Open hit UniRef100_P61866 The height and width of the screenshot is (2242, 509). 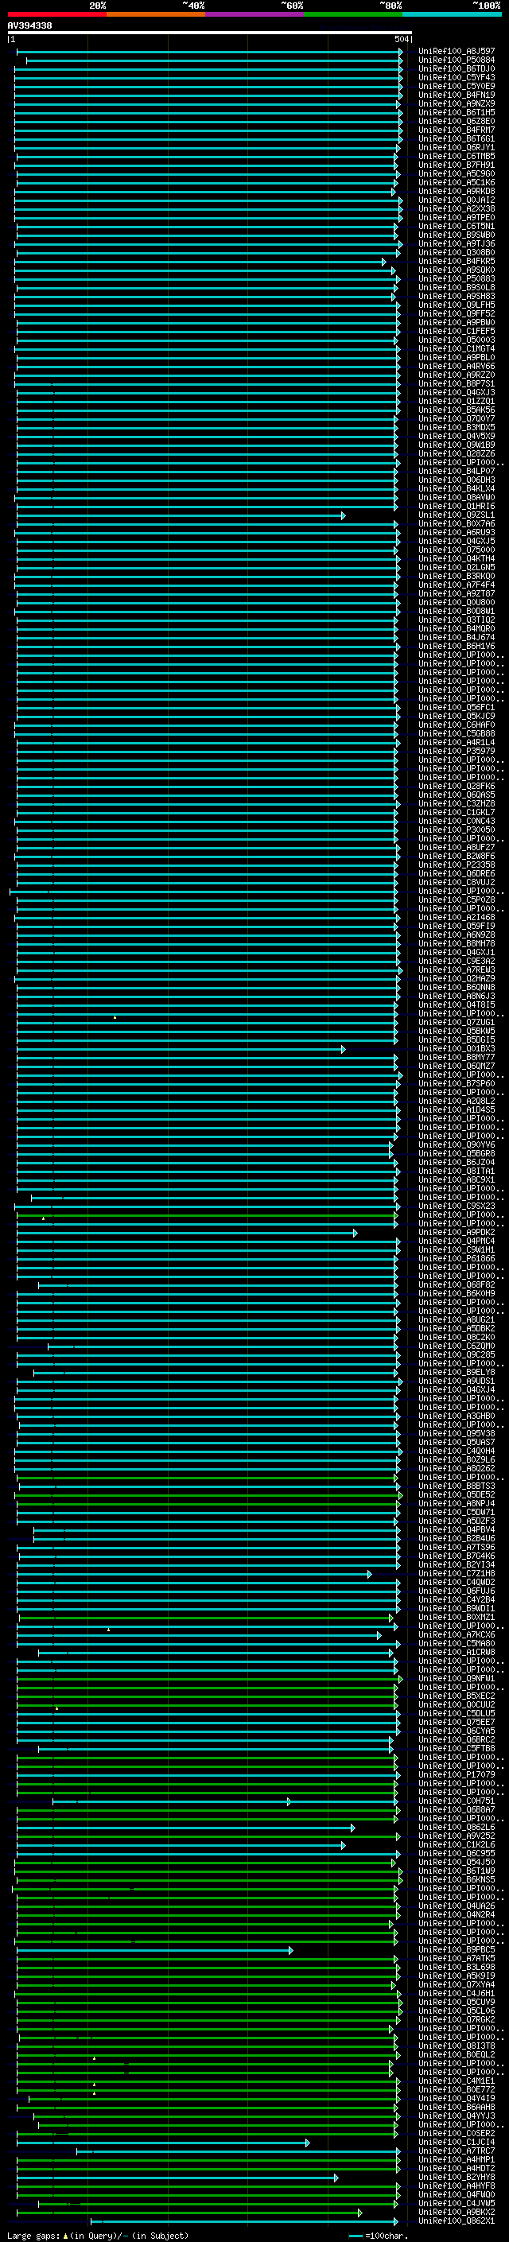(457, 1258)
